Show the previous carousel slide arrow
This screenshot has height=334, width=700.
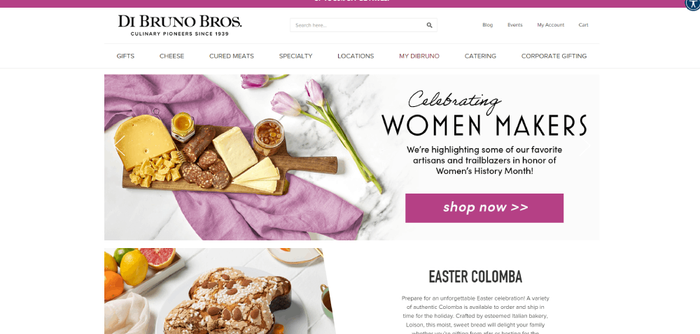120,145
